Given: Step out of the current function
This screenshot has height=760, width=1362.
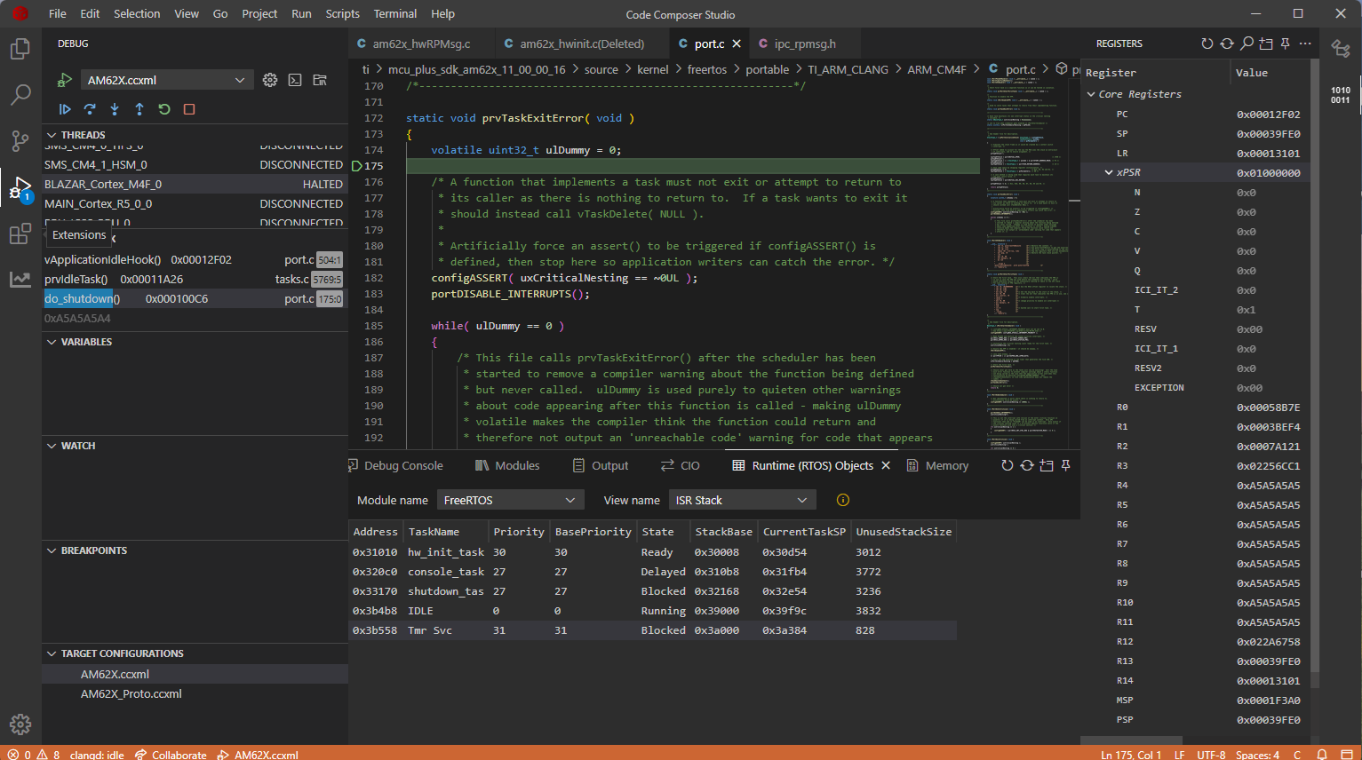Looking at the screenshot, I should [139, 109].
